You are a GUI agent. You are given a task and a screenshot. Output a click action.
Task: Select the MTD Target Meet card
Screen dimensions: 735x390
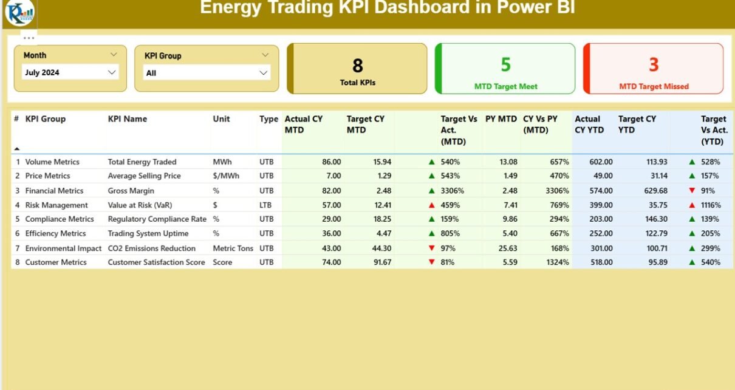click(x=505, y=69)
